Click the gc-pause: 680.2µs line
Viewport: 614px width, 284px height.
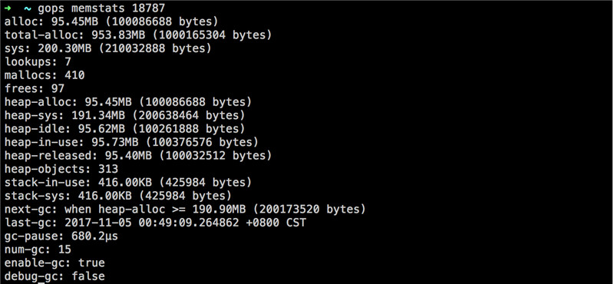61,236
